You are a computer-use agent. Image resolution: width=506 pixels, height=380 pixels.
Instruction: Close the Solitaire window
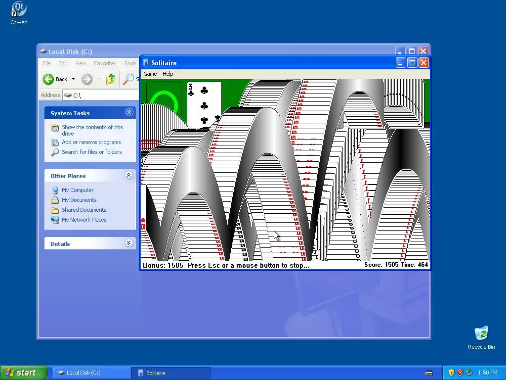[423, 62]
